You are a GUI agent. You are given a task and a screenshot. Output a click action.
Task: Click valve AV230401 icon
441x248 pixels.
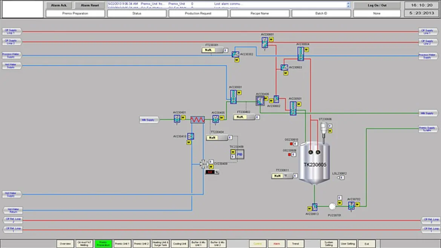[x=177, y=119]
